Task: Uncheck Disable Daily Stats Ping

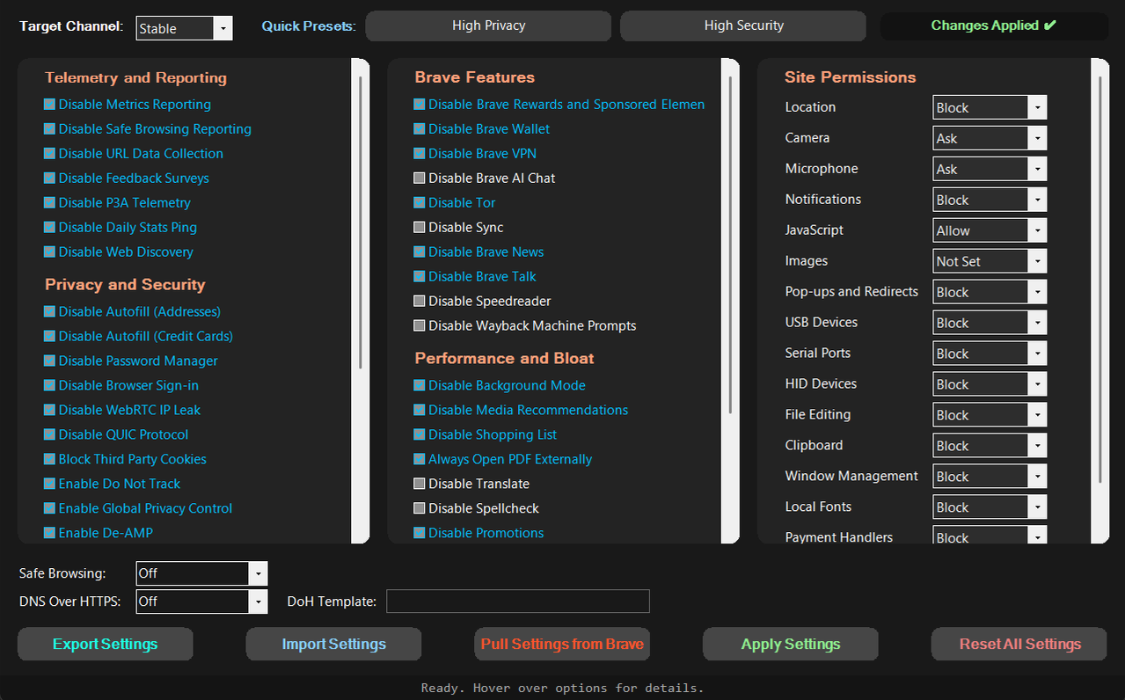Action: tap(121, 228)
